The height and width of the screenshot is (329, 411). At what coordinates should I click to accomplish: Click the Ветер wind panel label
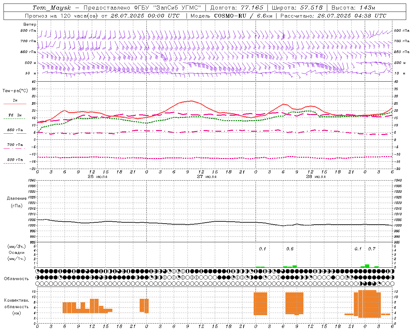pyautogui.click(x=30, y=24)
